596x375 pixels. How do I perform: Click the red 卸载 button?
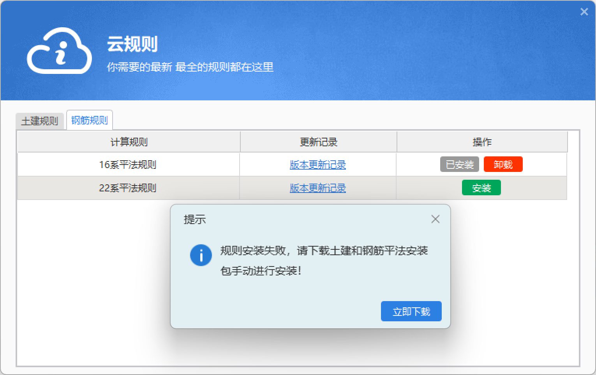pos(503,165)
